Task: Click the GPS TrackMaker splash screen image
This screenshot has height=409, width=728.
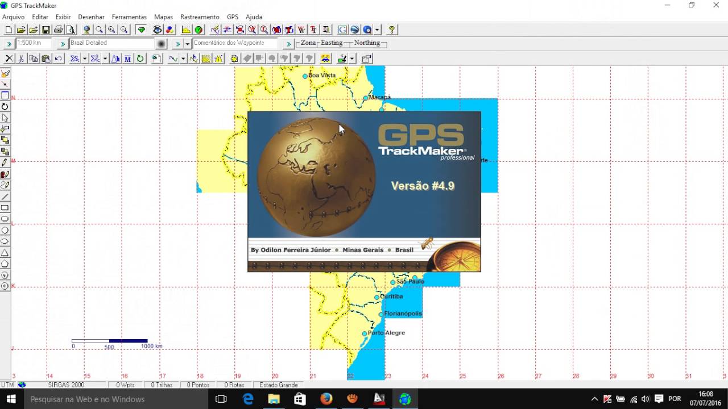Action: 364,191
